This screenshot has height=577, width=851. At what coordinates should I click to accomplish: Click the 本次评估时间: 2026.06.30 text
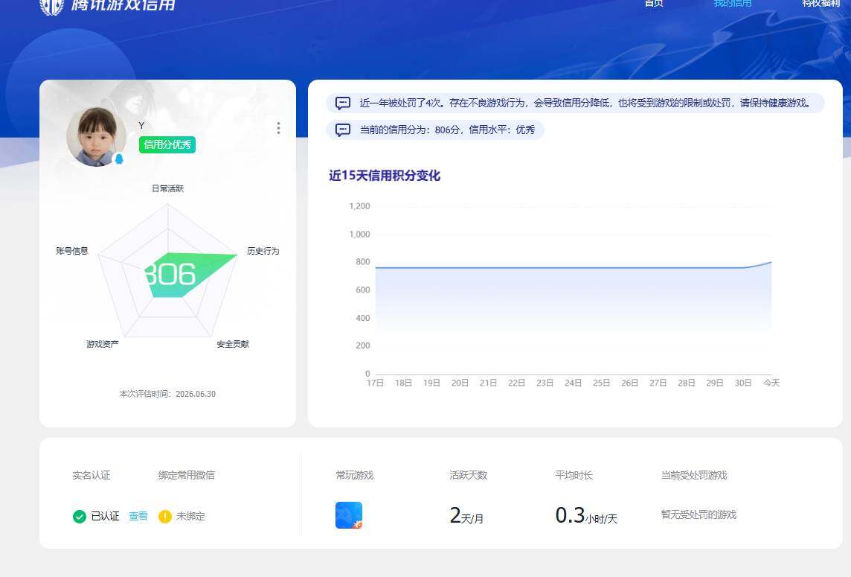coord(167,394)
